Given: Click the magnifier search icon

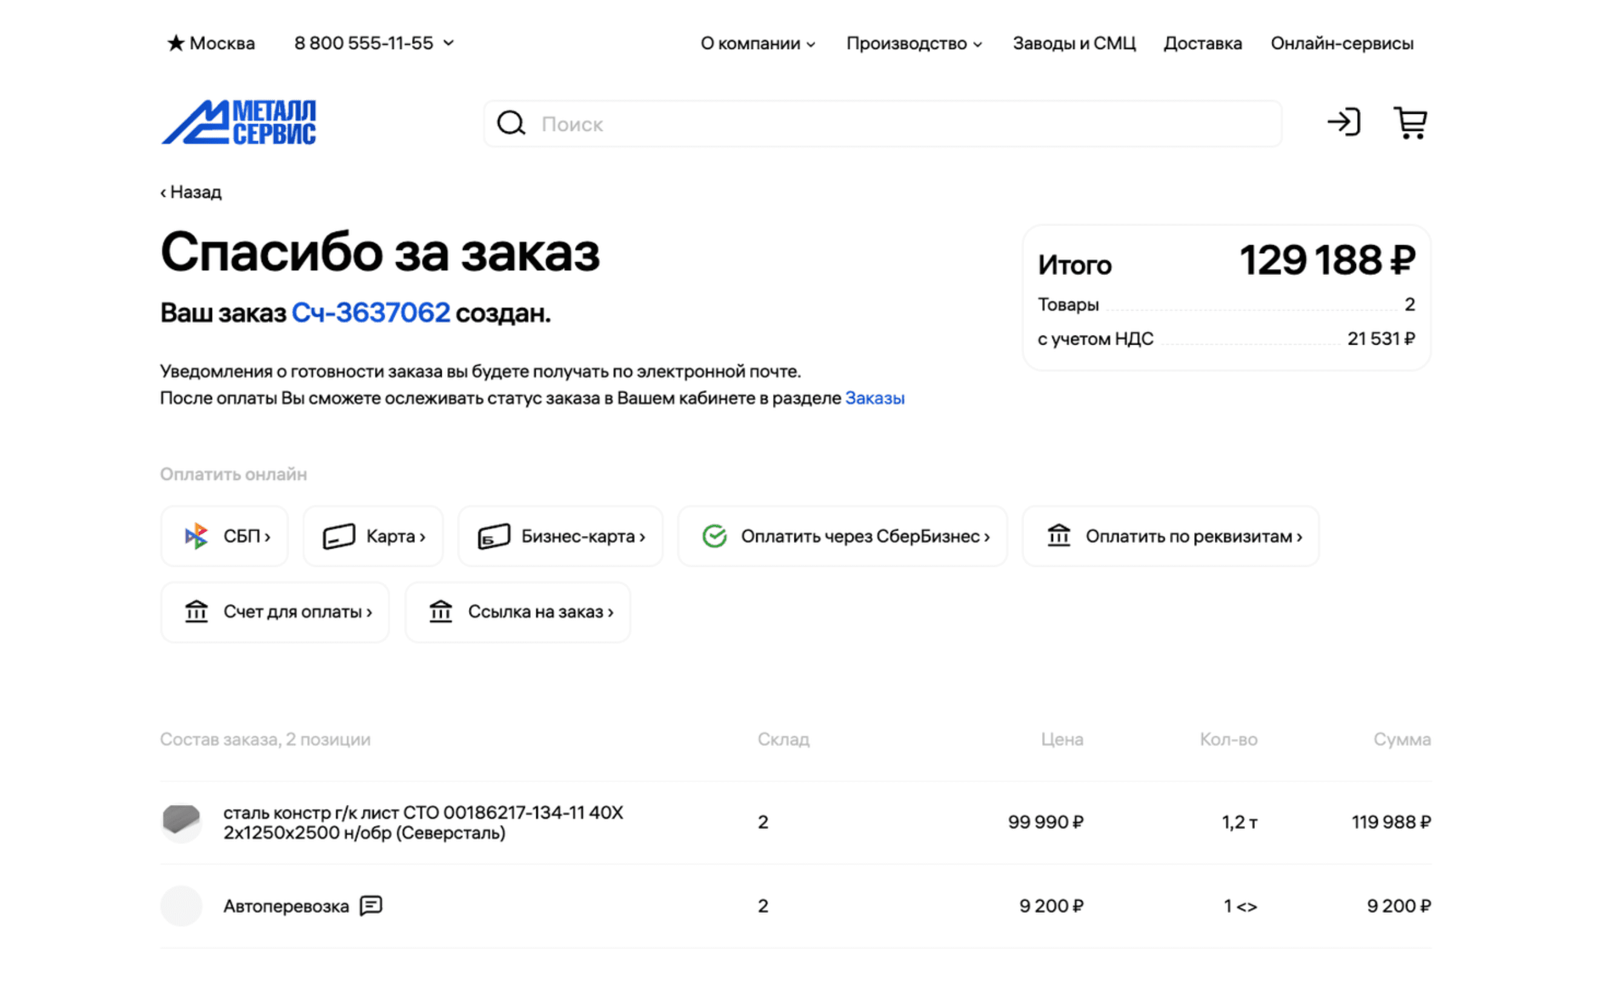Looking at the screenshot, I should pos(511,124).
